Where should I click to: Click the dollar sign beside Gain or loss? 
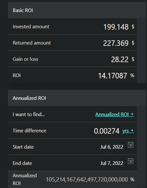[x=133, y=59]
